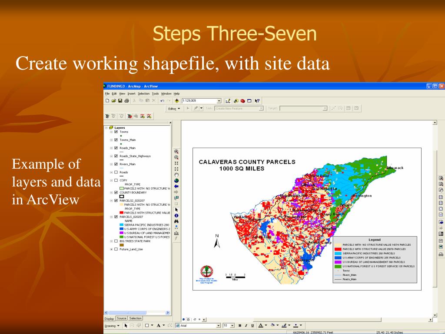This screenshot has height=334, width=445.
Task: Print the map using printer icon
Action: pyautogui.click(x=126, y=101)
